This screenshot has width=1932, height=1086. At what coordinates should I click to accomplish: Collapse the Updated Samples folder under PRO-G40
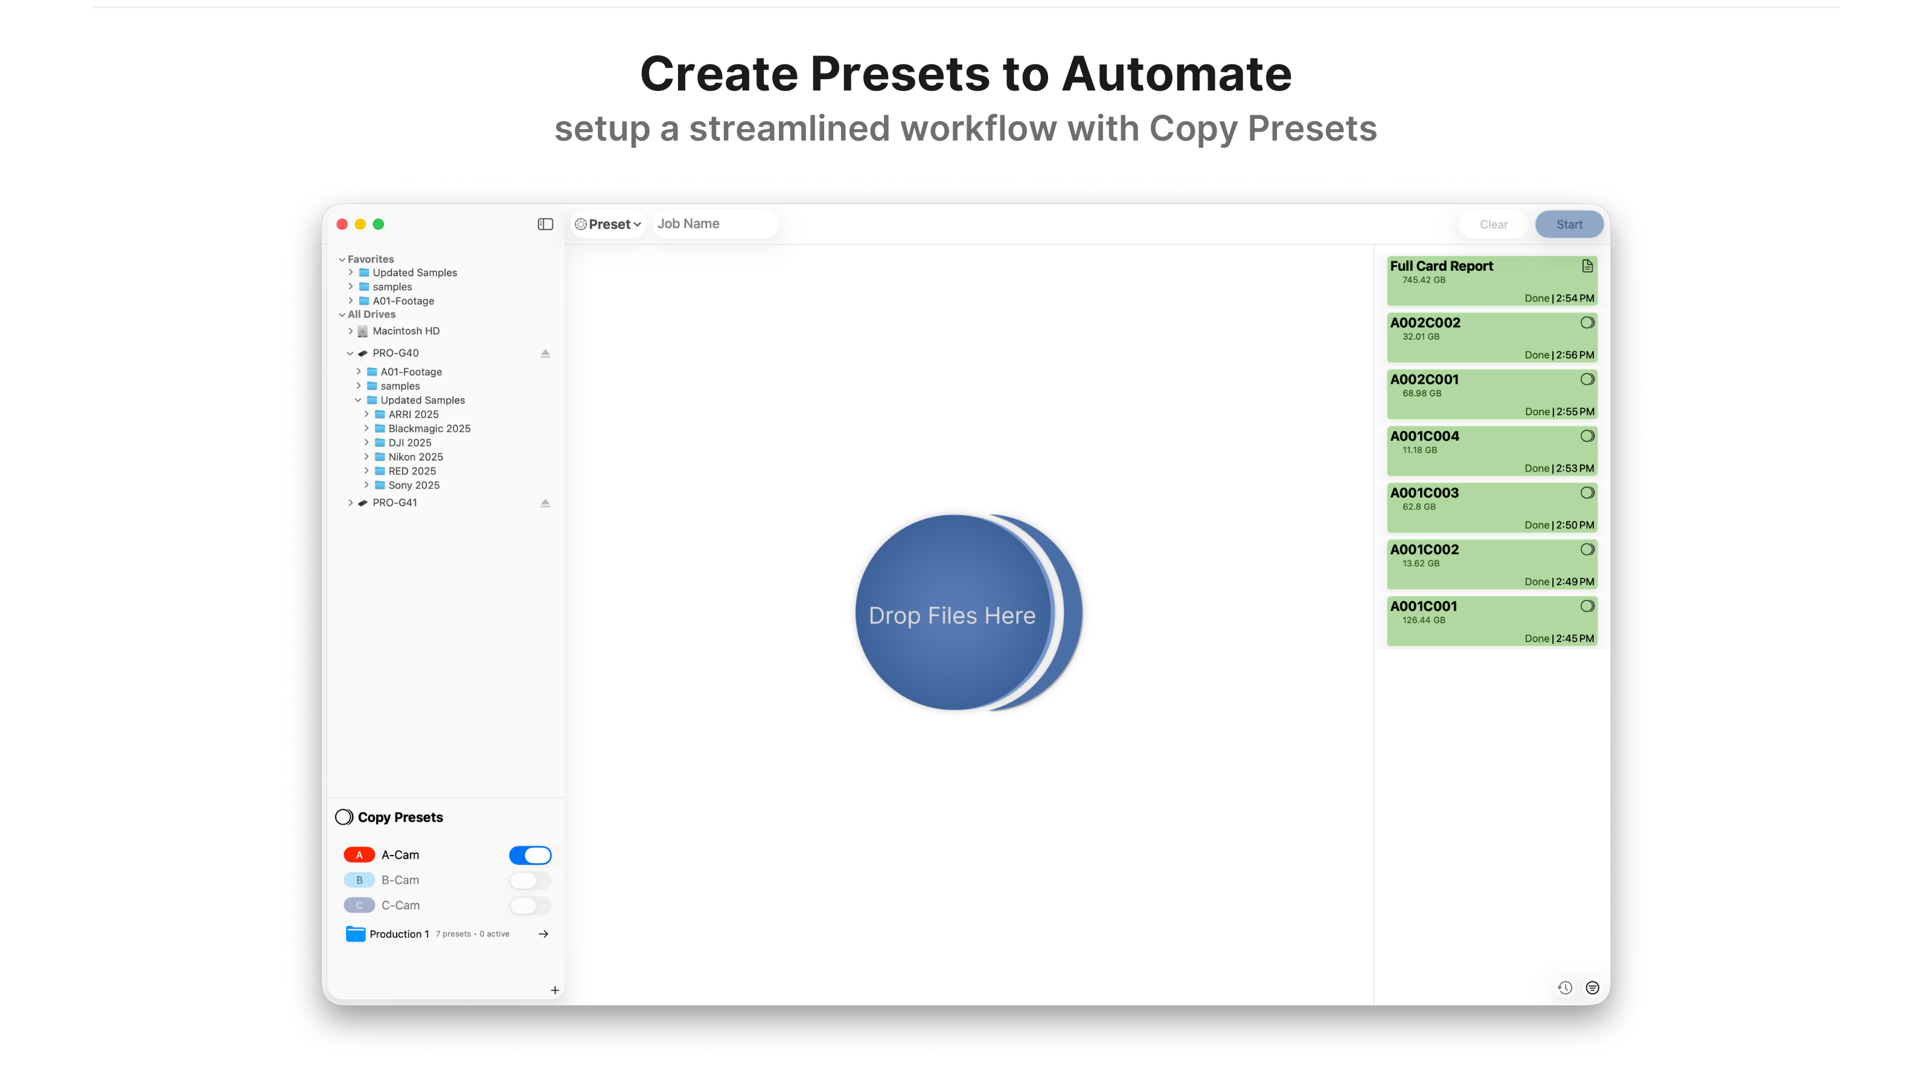coord(359,400)
